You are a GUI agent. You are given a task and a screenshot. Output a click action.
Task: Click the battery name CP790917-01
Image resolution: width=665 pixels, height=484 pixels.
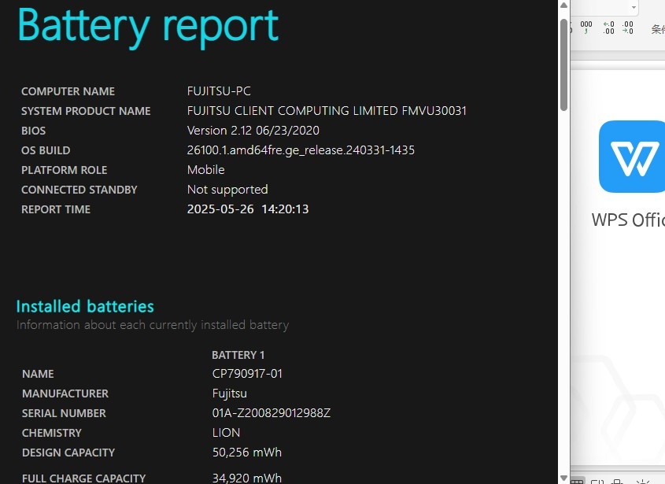[247, 374]
